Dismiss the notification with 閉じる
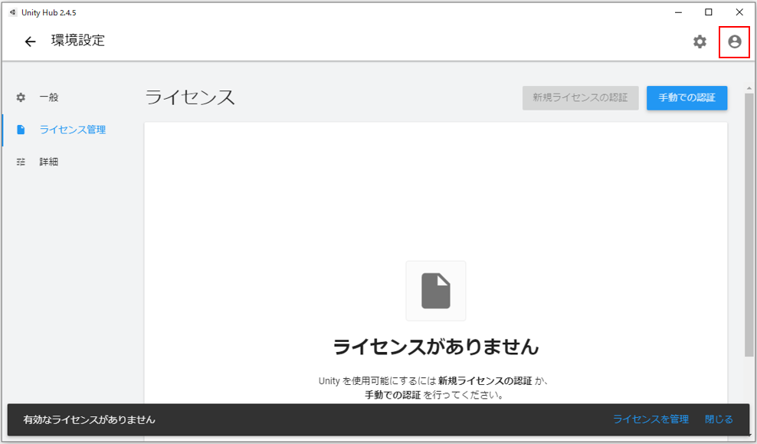Viewport: 757px width, 444px height. pyautogui.click(x=719, y=419)
